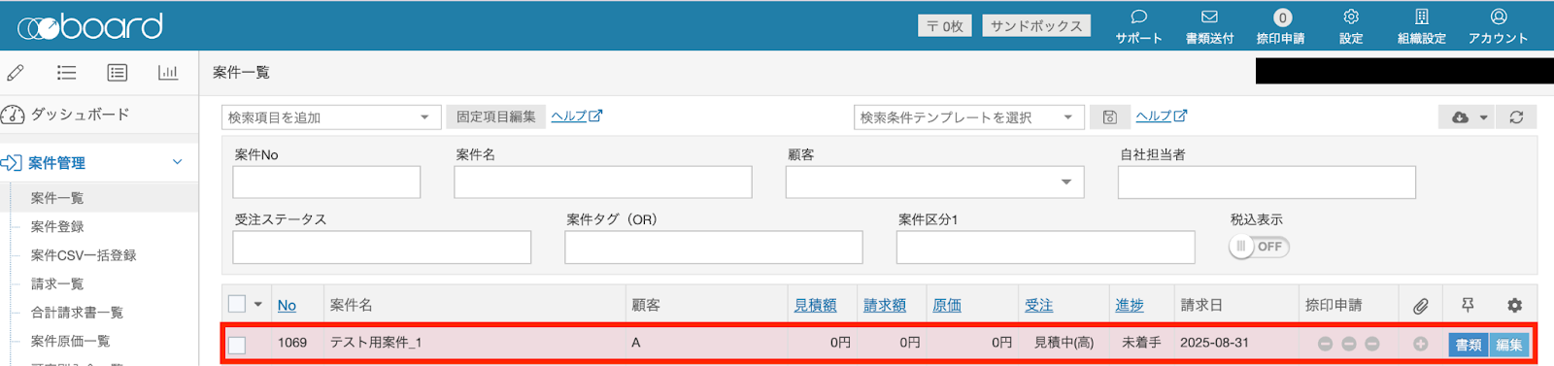Screen dimensions: 1554x366
Task: Click the 案件区分1 input field
Action: click(x=1045, y=248)
